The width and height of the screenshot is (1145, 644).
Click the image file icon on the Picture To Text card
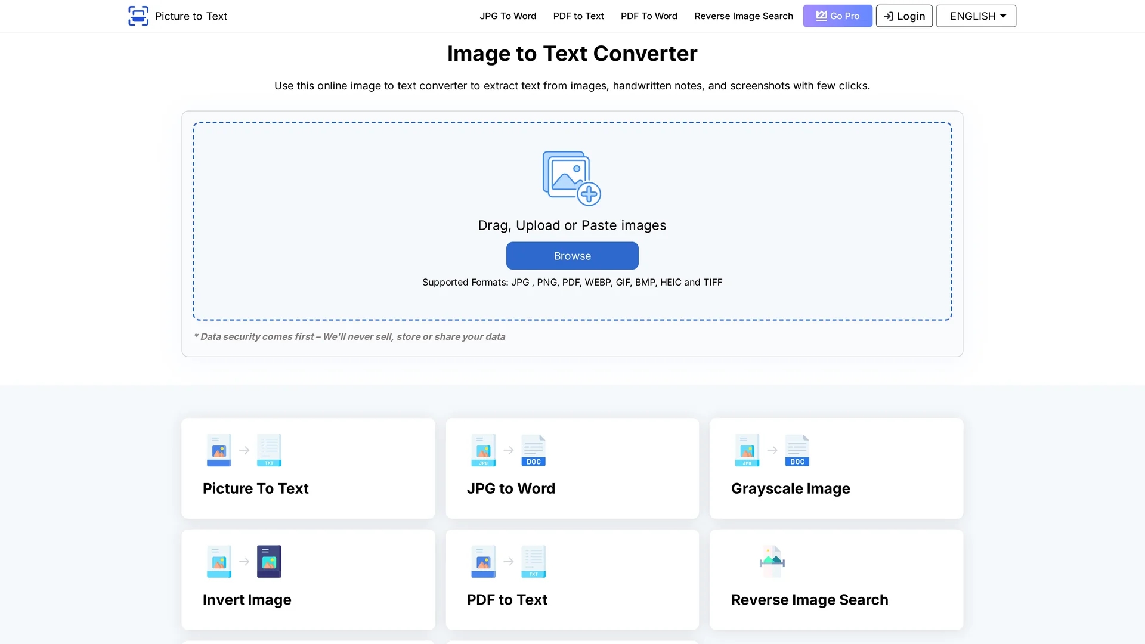coord(219,450)
